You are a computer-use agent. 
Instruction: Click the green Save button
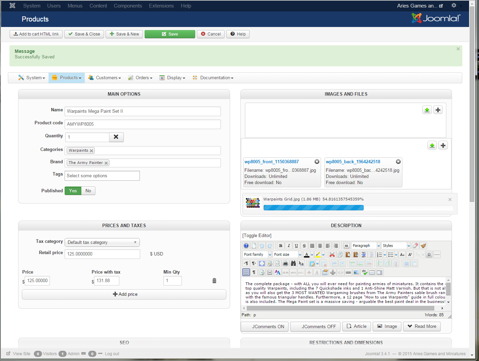pyautogui.click(x=170, y=34)
